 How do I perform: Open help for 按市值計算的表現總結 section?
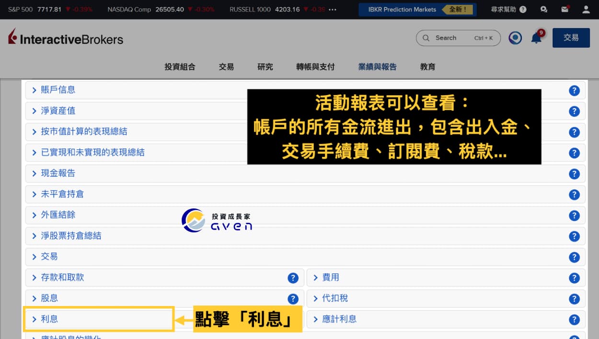click(x=574, y=132)
